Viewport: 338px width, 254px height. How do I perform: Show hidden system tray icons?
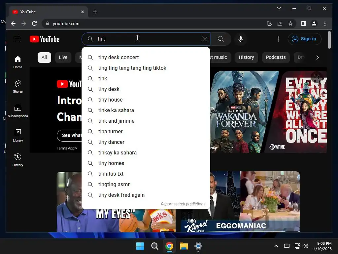pos(276,246)
